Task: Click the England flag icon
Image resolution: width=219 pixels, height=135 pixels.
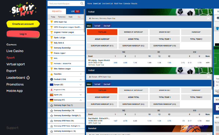Action: click(x=52, y=90)
